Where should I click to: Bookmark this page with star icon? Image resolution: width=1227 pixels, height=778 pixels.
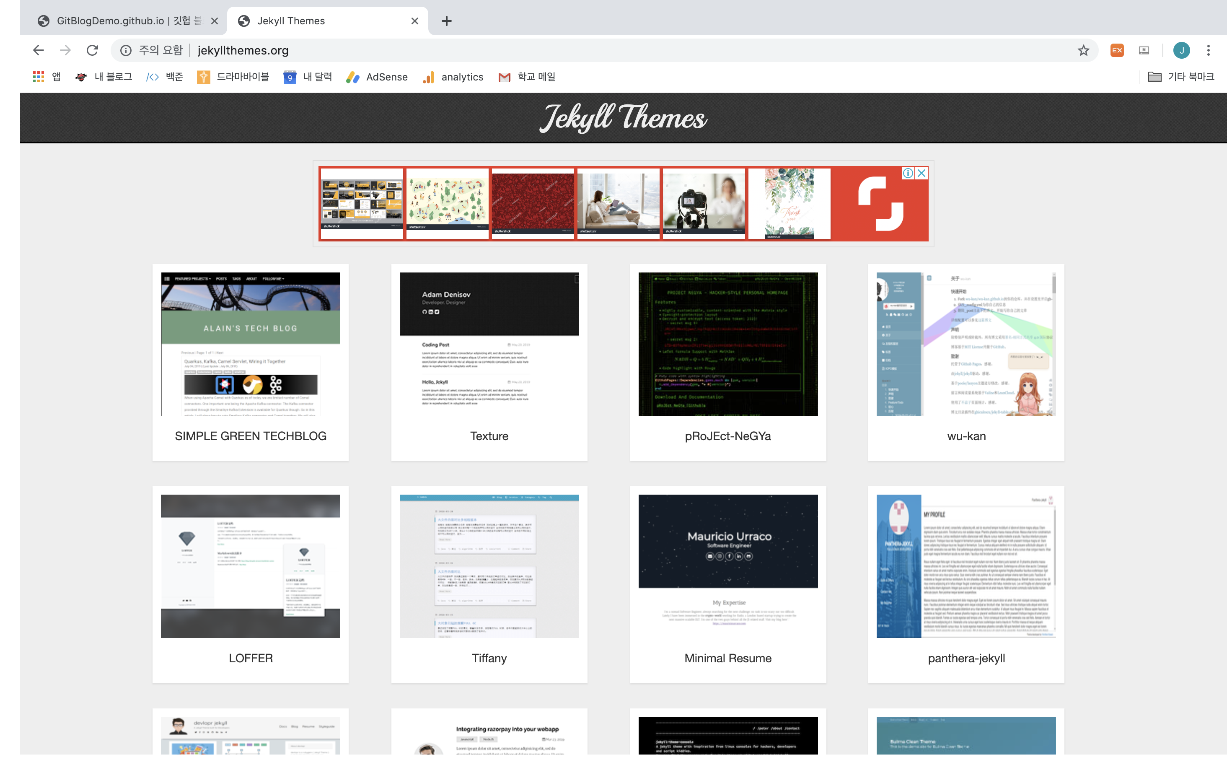click(x=1083, y=50)
